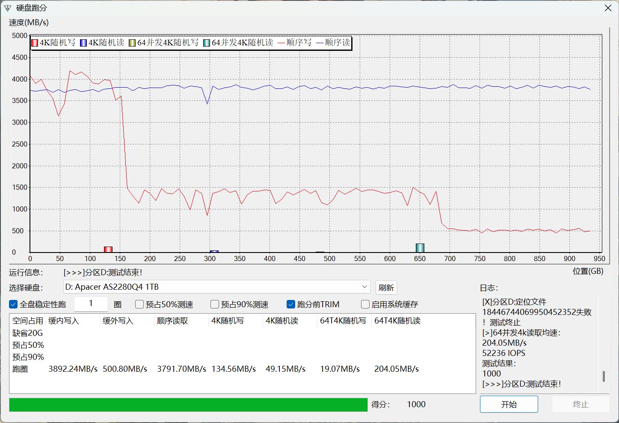Click the loop count input field

91,304
